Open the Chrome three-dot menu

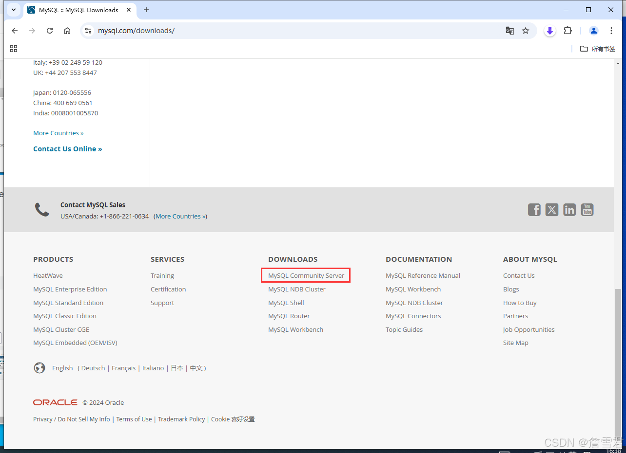click(x=611, y=31)
